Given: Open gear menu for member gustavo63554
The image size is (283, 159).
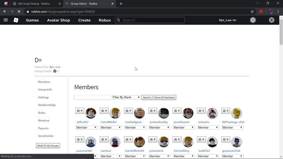Looking at the screenshot, I should click(226, 140).
